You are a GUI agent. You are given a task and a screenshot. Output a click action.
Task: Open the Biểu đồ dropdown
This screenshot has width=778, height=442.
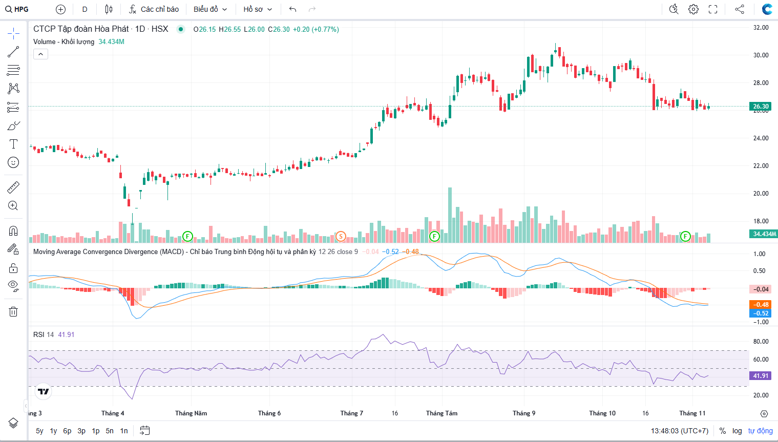pyautogui.click(x=210, y=9)
